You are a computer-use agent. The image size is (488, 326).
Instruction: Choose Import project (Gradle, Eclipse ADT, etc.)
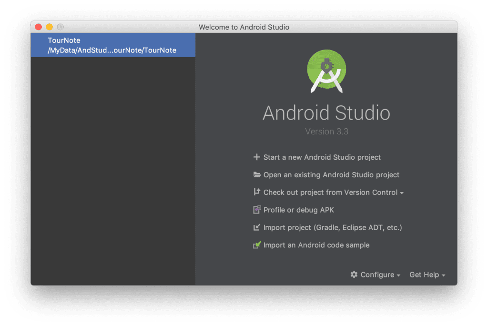point(332,228)
